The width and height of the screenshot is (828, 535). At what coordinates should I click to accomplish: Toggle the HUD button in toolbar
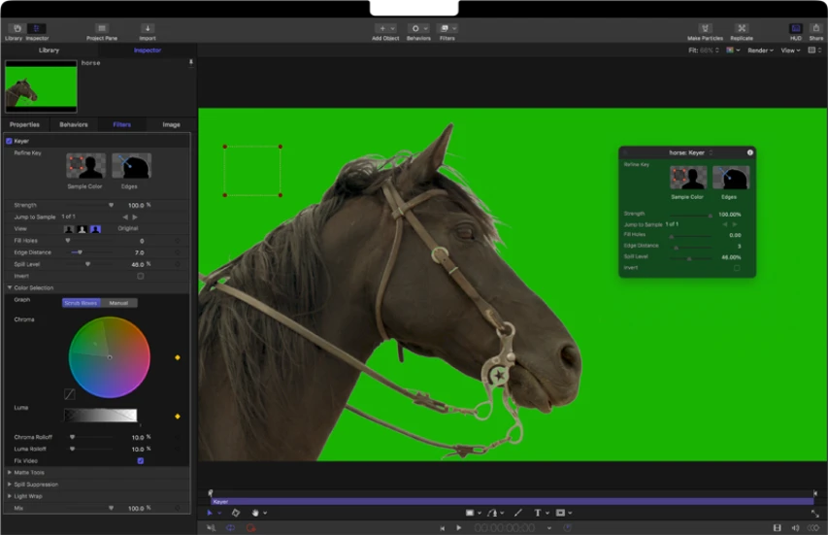click(796, 28)
